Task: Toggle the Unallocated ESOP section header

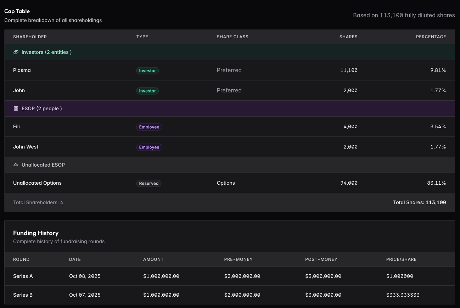Action: click(x=43, y=165)
